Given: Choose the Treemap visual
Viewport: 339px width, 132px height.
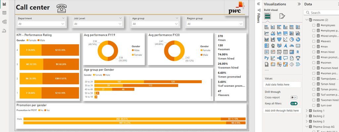Looking at the screenshot, I should click(266, 46).
